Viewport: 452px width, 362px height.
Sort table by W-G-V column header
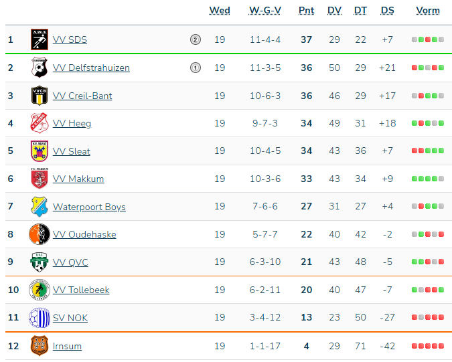(265, 10)
